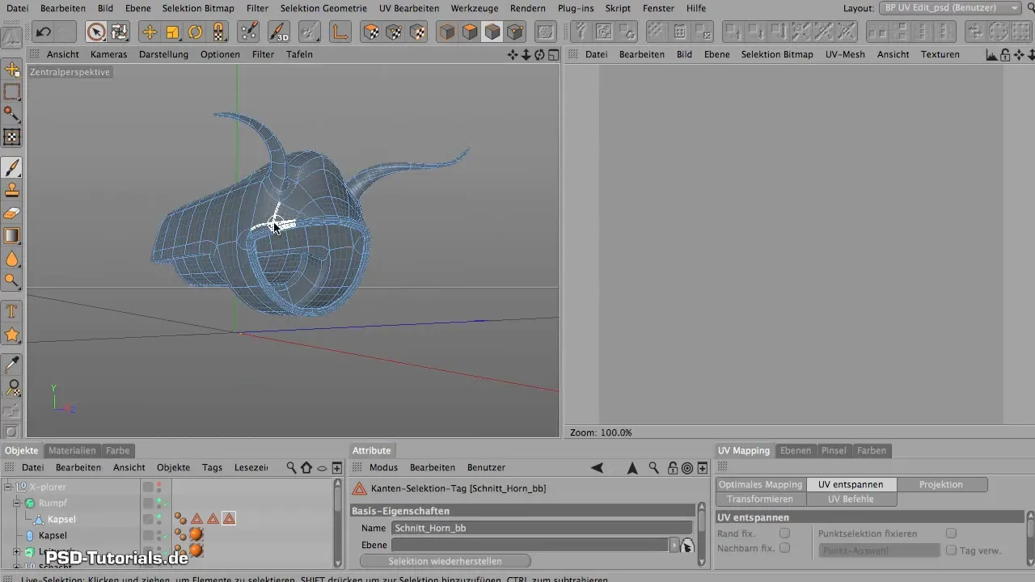Check Punktselektion fixieren option

pos(951,533)
